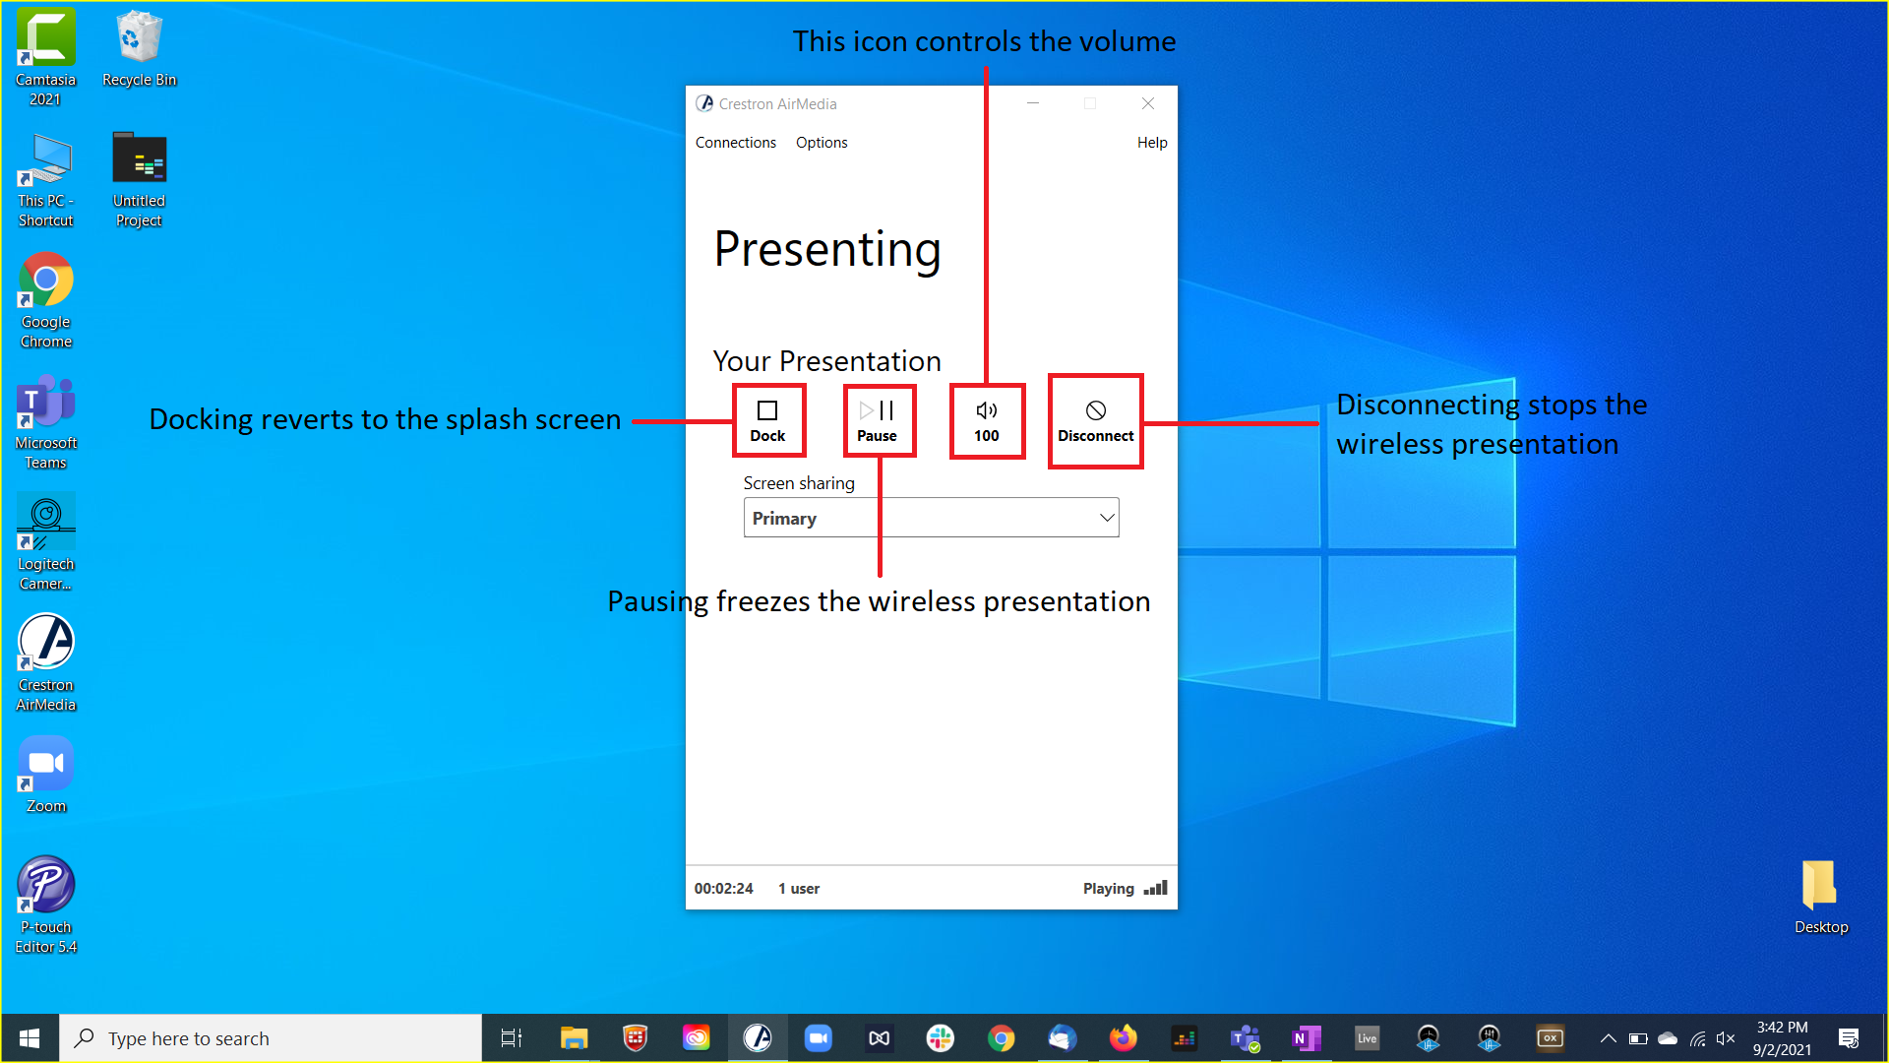The height and width of the screenshot is (1063, 1889).
Task: Click the muted speaker tray icon
Action: tap(1726, 1038)
